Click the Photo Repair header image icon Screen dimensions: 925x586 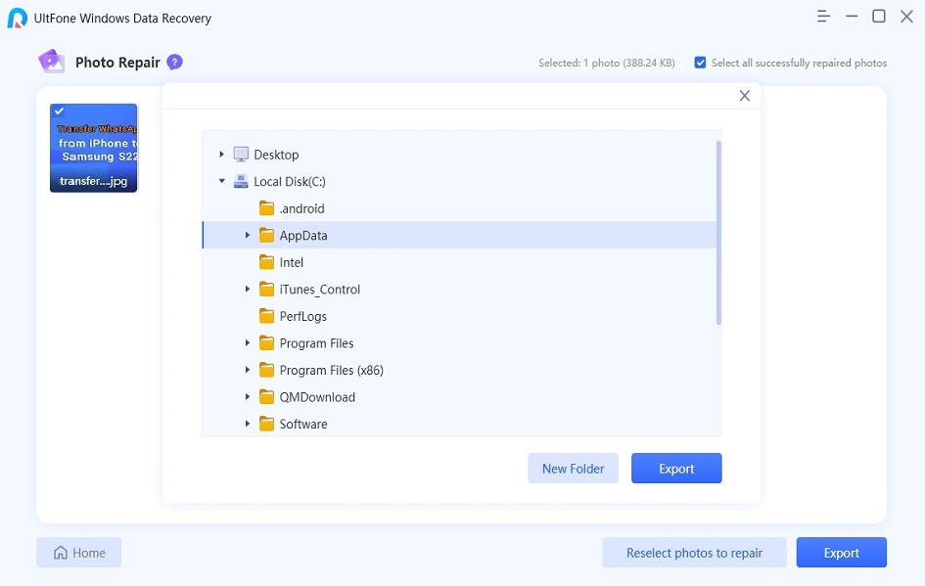[51, 62]
